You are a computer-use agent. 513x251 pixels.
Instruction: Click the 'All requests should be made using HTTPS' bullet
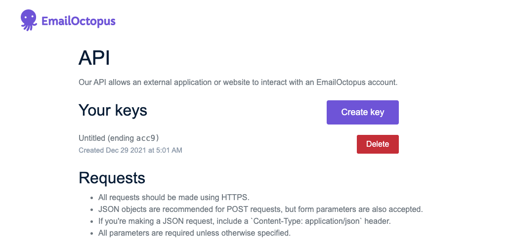[174, 197]
